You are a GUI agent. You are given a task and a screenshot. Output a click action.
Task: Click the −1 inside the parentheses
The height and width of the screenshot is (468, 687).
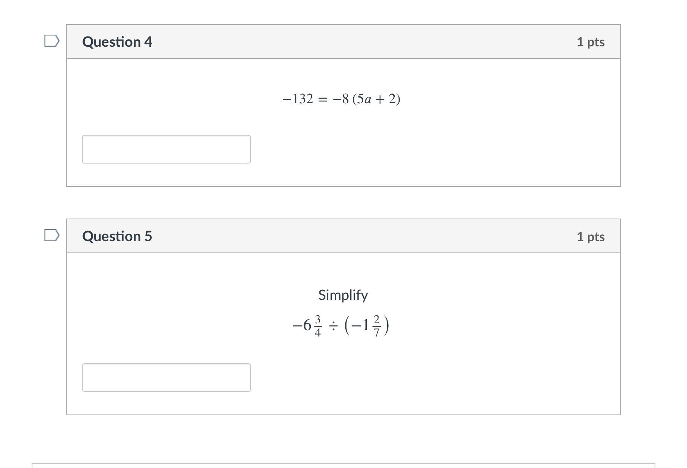tap(360, 325)
